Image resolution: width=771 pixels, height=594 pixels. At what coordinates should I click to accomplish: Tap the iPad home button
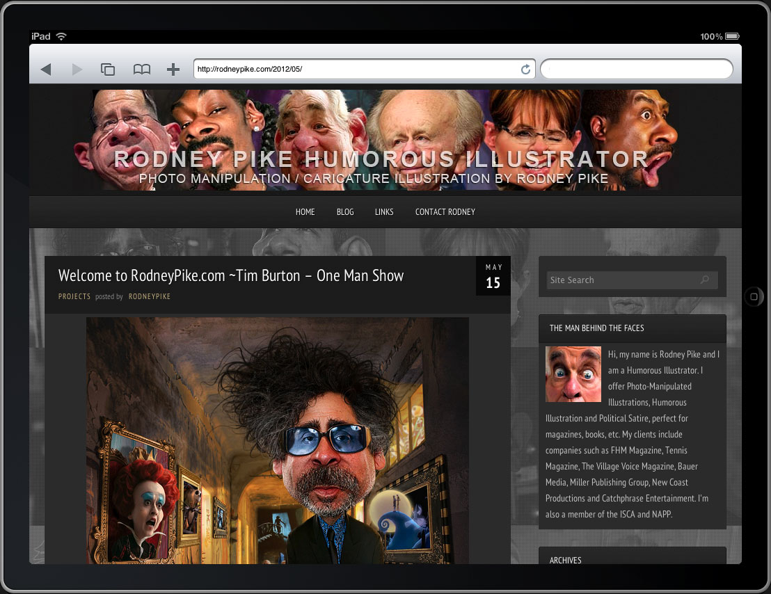tap(754, 296)
